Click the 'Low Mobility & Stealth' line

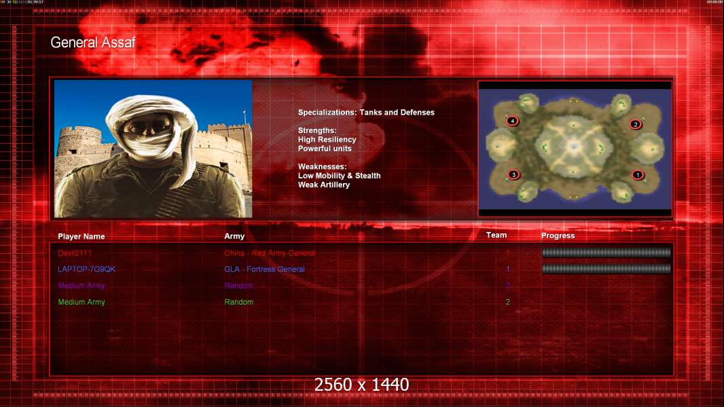[x=340, y=176]
